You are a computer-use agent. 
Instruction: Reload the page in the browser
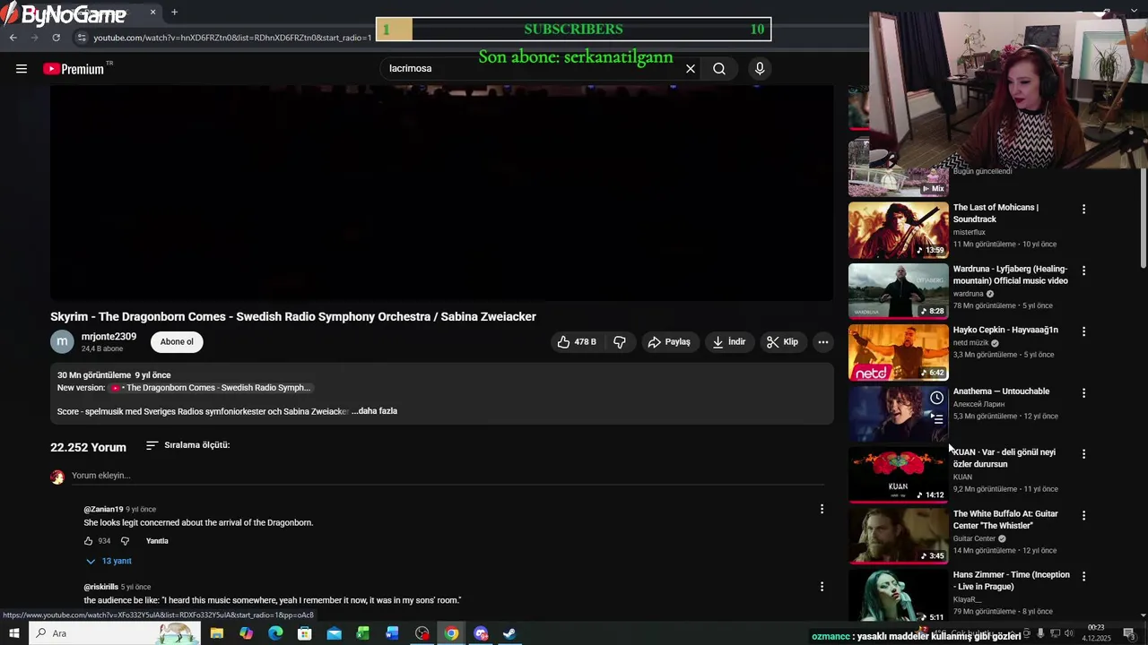(x=57, y=38)
